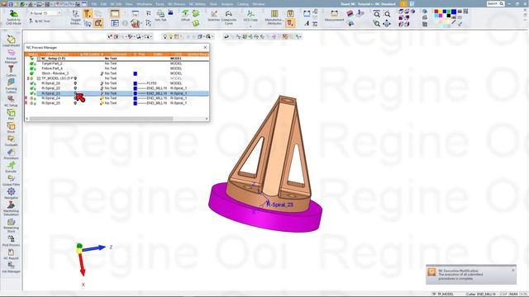Open the NC Report tool
The height and width of the screenshot is (297, 529).
point(11,253)
